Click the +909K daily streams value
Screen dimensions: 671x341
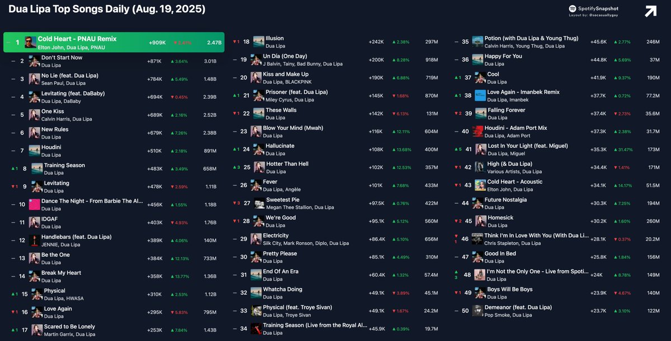(157, 43)
